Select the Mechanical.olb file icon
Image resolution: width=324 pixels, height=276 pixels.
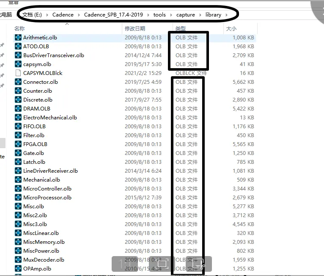18,180
